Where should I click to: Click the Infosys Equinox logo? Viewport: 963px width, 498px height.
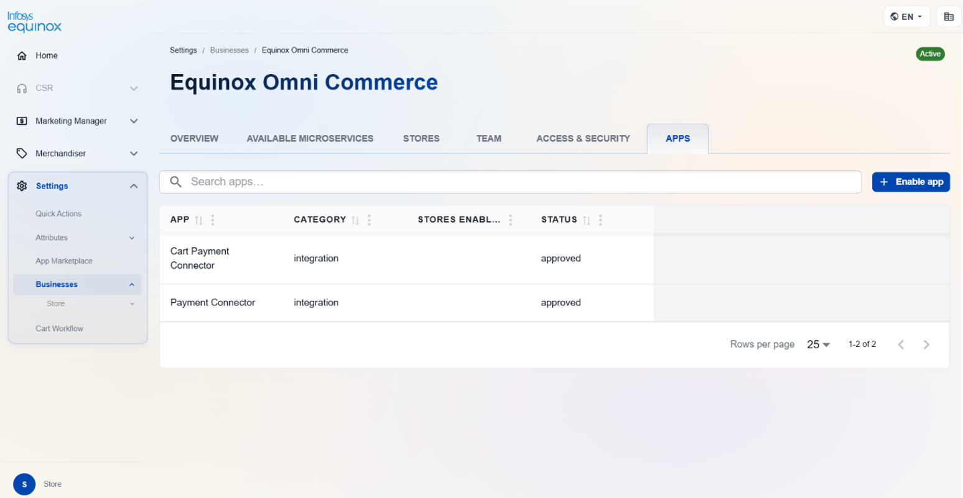coord(34,22)
